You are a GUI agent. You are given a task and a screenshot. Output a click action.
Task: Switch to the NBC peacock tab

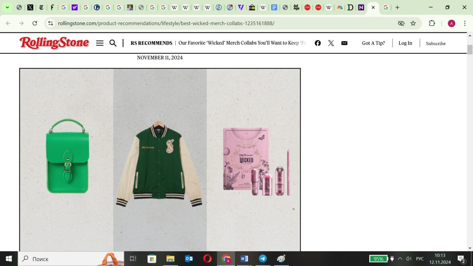coord(339,8)
